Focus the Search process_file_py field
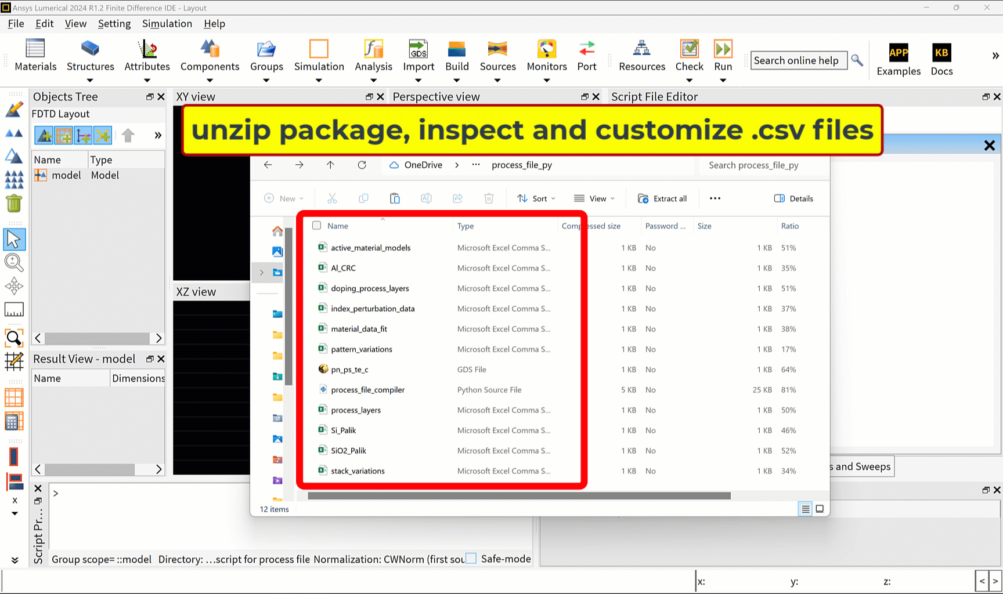This screenshot has height=594, width=1003. (763, 165)
